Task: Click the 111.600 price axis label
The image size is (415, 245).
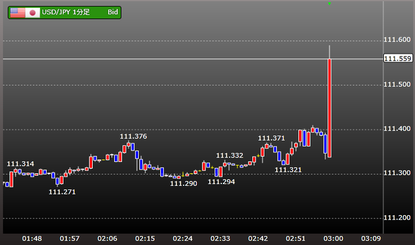Action: pos(397,40)
